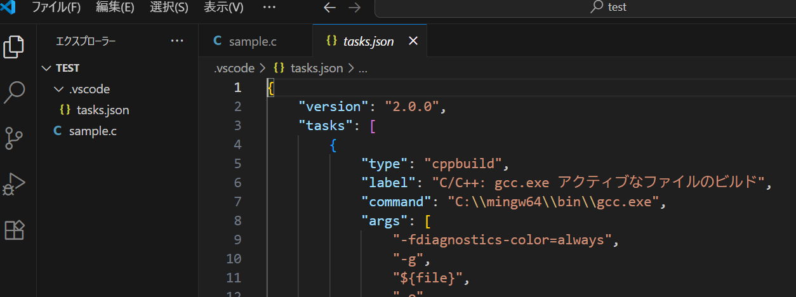Click the JSON braces icon on tasks.json tab
Image resolution: width=796 pixels, height=297 pixels.
(331, 41)
